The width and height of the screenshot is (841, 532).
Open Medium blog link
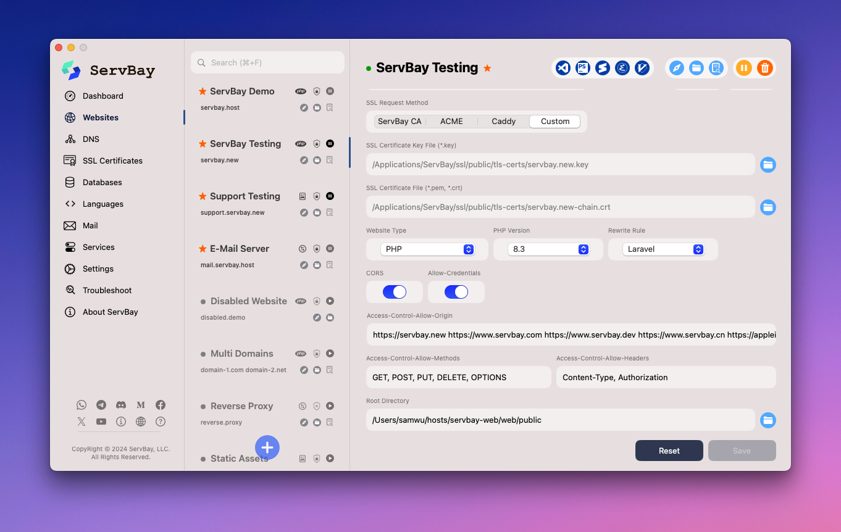coord(141,405)
